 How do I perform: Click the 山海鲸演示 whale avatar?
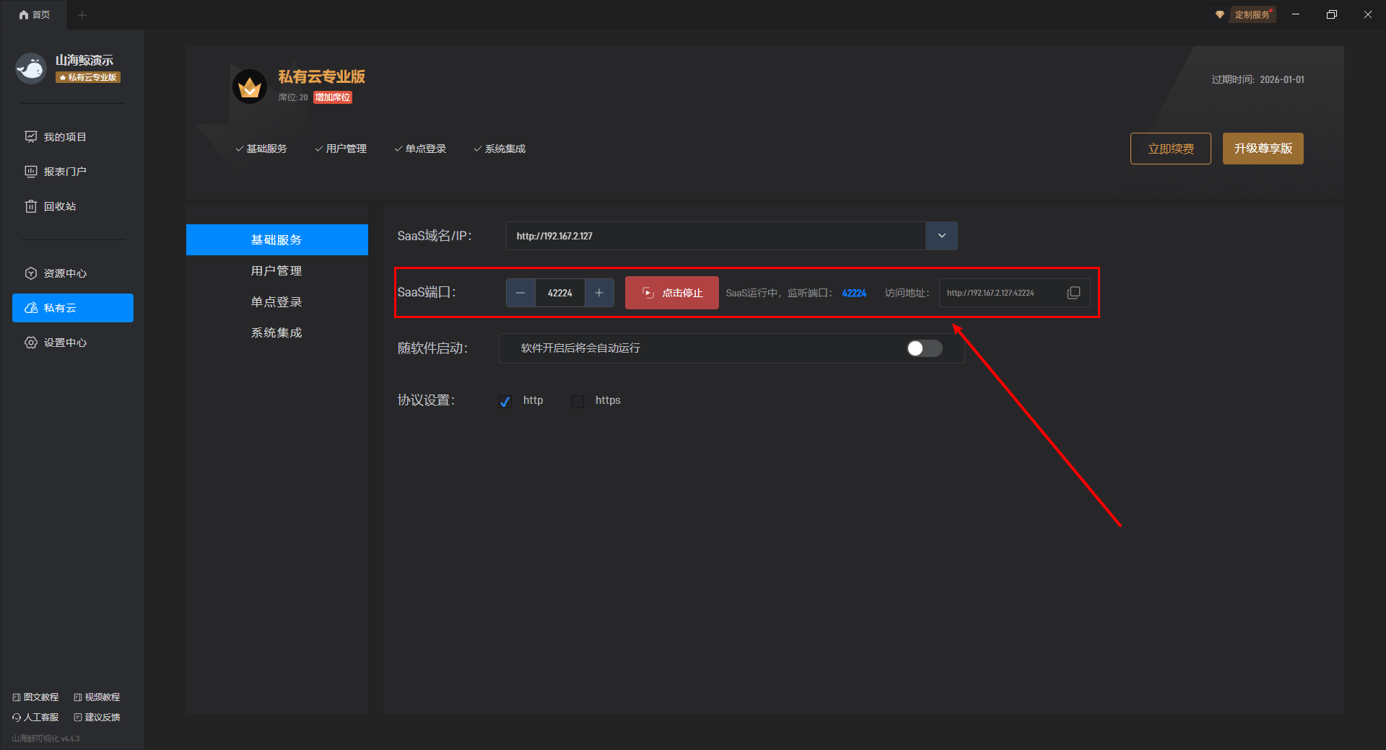31,69
